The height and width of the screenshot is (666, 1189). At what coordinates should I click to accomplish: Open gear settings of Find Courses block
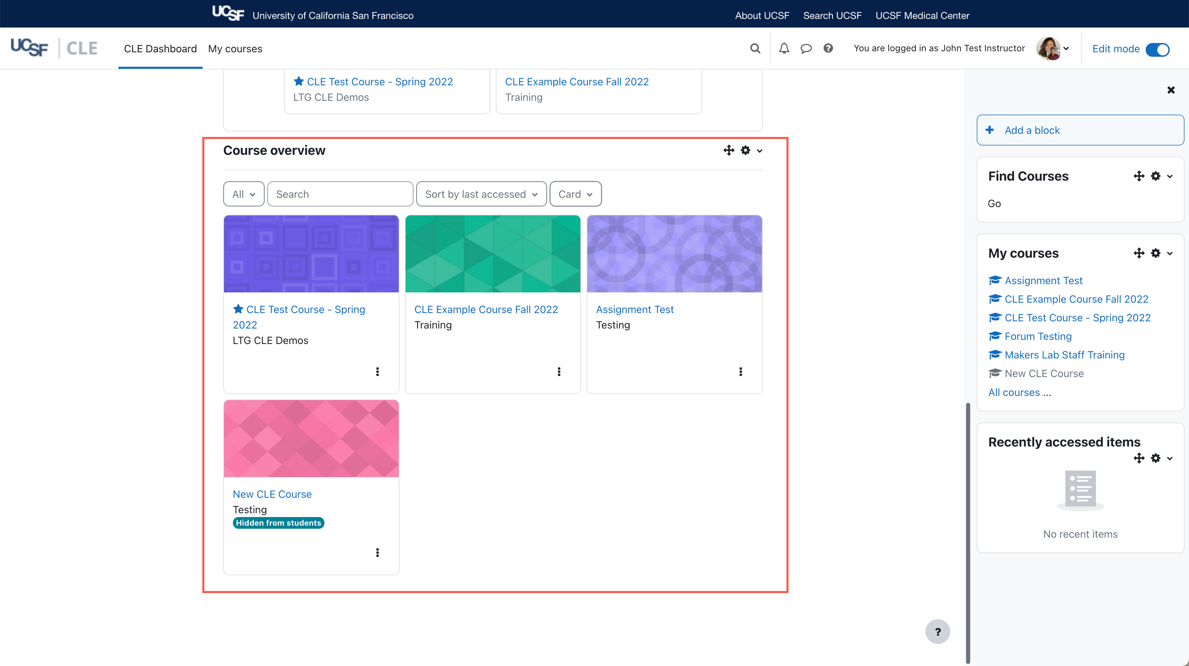click(1156, 176)
